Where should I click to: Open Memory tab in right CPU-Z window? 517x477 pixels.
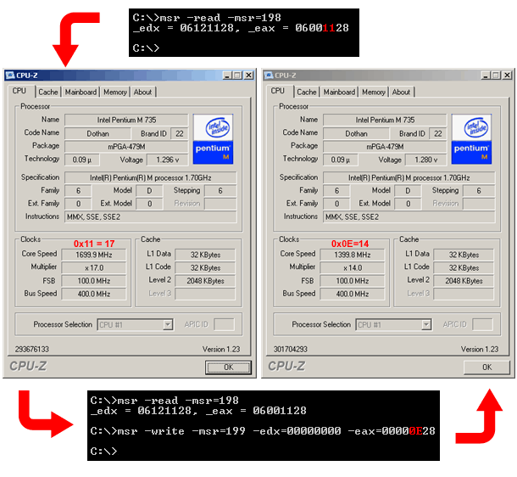[x=374, y=93]
